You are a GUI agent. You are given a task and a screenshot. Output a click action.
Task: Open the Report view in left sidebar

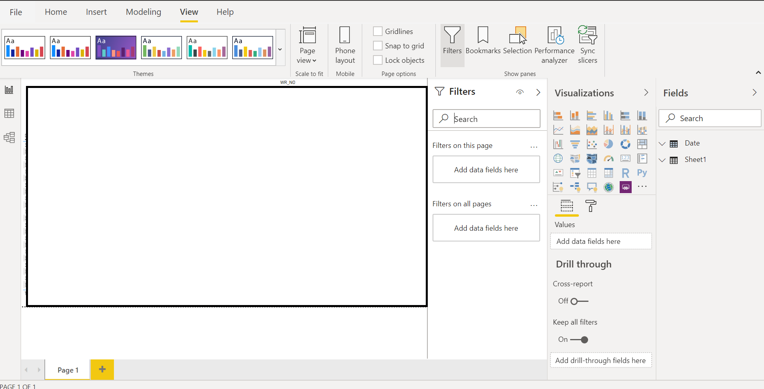pyautogui.click(x=9, y=90)
